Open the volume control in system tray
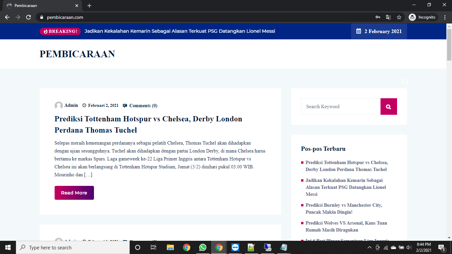This screenshot has width=452, height=254. [x=409, y=247]
